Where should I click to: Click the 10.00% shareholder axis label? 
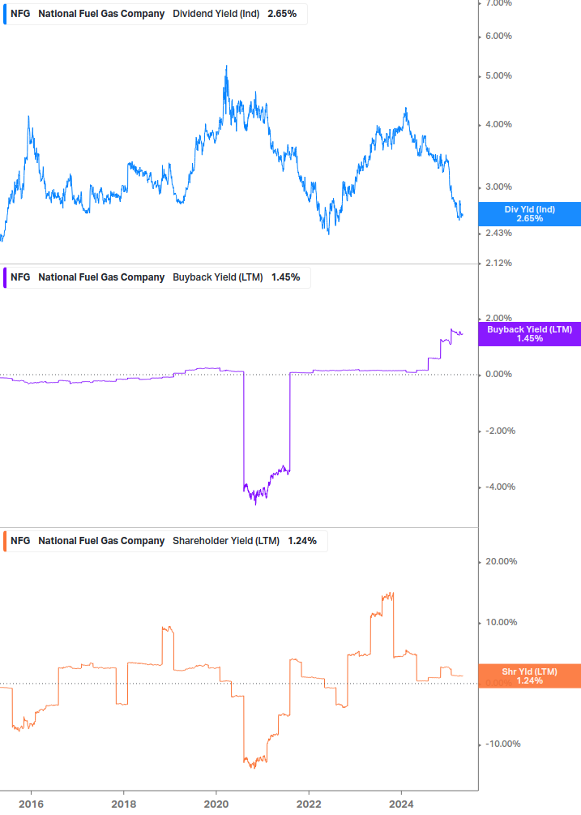[501, 623]
